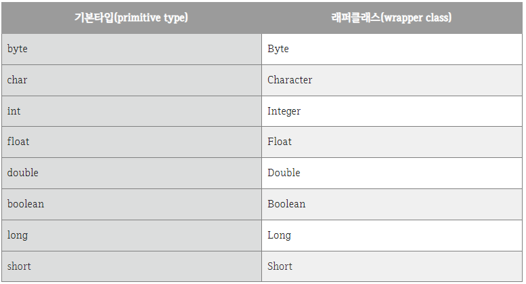Click the wrapper class column header

(x=392, y=18)
